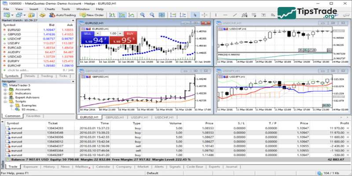Select the cursor arrow tool
This screenshot has width=352, height=176.
[x=195, y=15]
